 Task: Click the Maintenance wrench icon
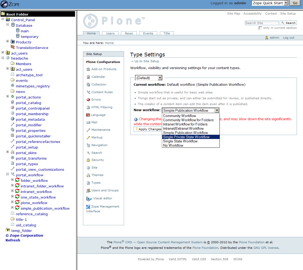[88, 130]
